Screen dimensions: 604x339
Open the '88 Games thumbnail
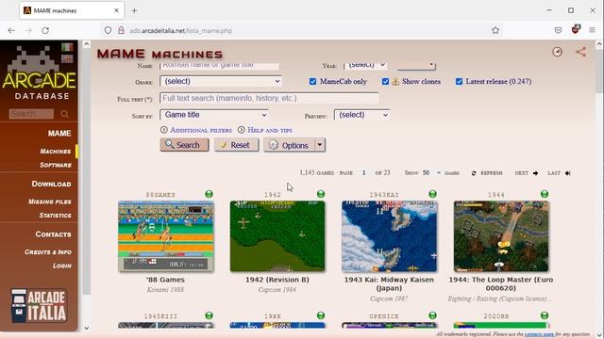pos(166,236)
